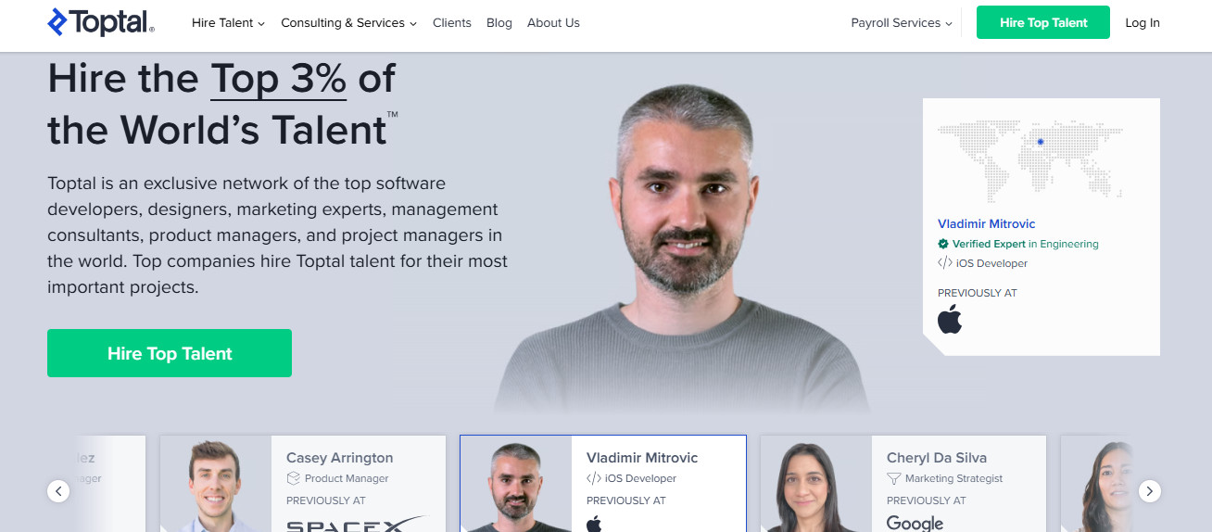Click the Toptal logo
Screen dimensions: 1212x532
(x=101, y=22)
